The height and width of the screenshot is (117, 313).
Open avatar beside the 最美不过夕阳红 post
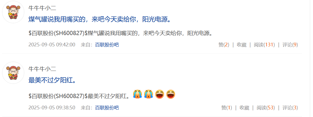click(x=13, y=73)
